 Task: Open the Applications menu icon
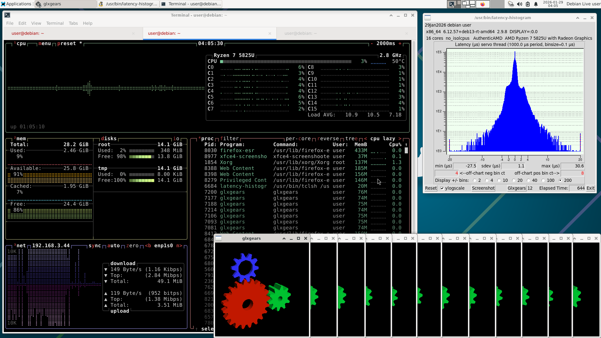[3, 4]
